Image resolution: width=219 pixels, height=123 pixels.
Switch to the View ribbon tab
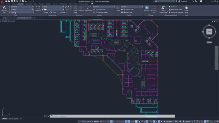(x=36, y=4)
